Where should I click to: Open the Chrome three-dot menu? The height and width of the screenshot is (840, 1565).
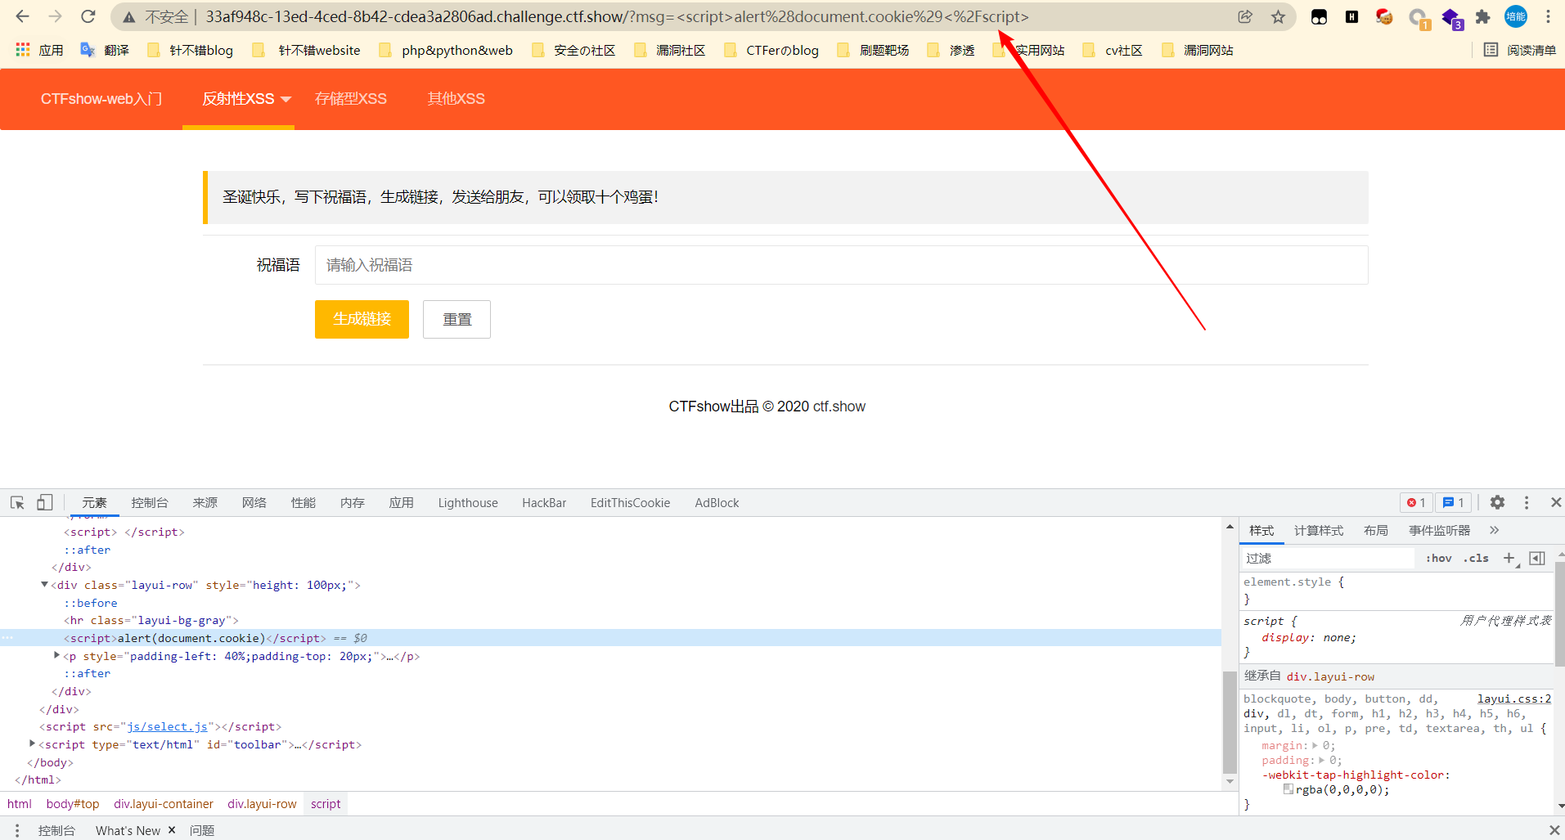pos(1548,16)
